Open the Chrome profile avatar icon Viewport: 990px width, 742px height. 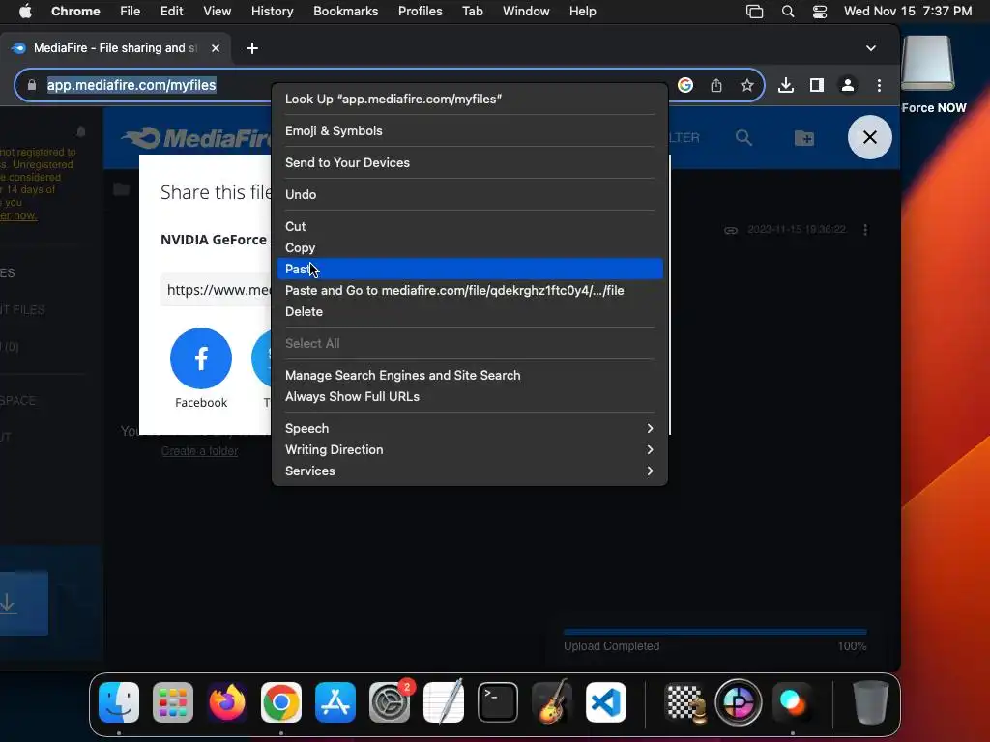pyautogui.click(x=847, y=85)
